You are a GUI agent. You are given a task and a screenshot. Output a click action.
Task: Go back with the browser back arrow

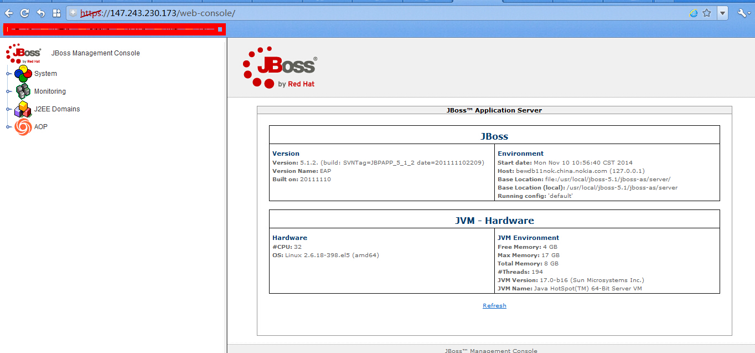click(x=9, y=13)
